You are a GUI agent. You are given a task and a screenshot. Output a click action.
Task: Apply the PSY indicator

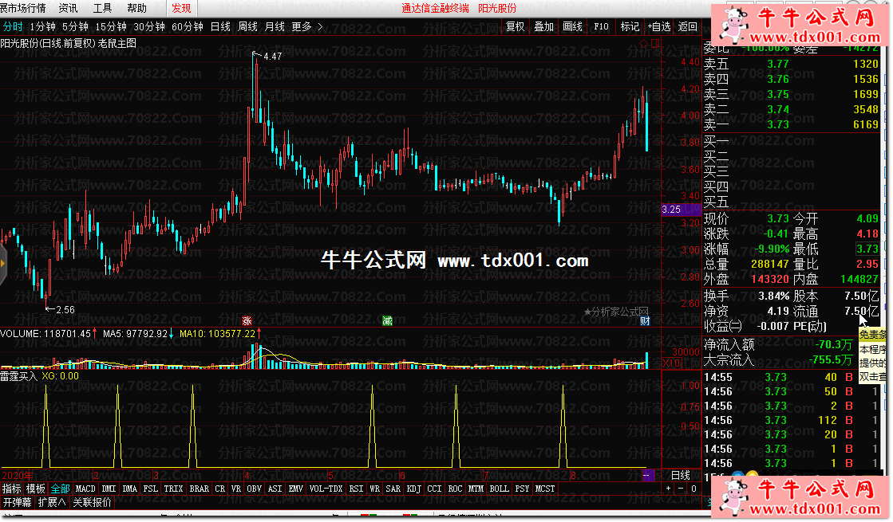click(522, 489)
